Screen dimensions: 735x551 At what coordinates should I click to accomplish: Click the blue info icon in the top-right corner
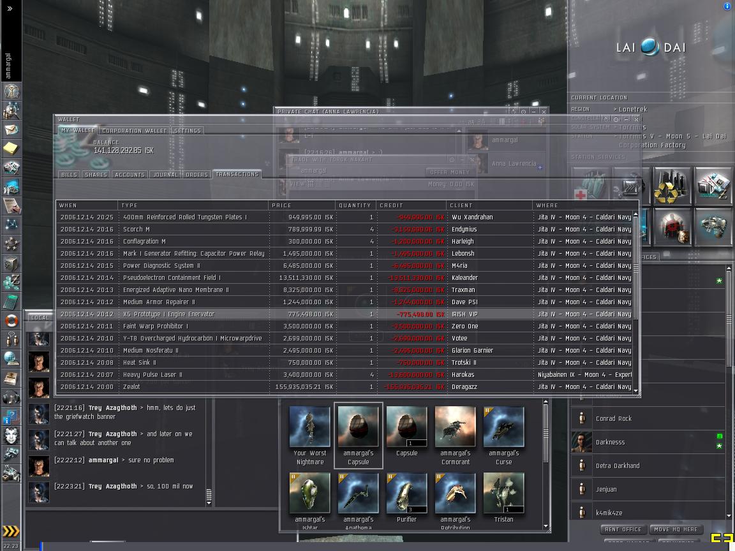(727, 6)
